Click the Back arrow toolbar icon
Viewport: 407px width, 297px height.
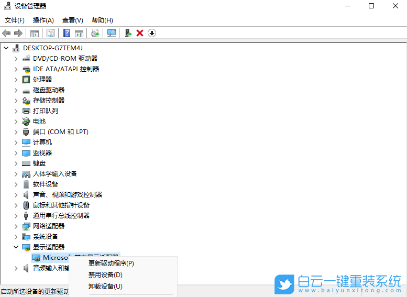point(6,33)
